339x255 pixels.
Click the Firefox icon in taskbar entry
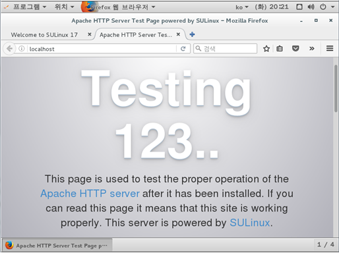[9, 245]
